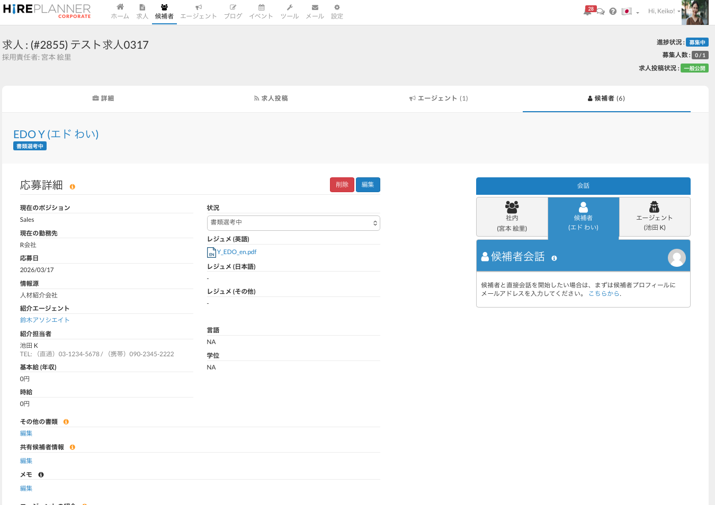Click the red 削除 button

[x=342, y=185]
